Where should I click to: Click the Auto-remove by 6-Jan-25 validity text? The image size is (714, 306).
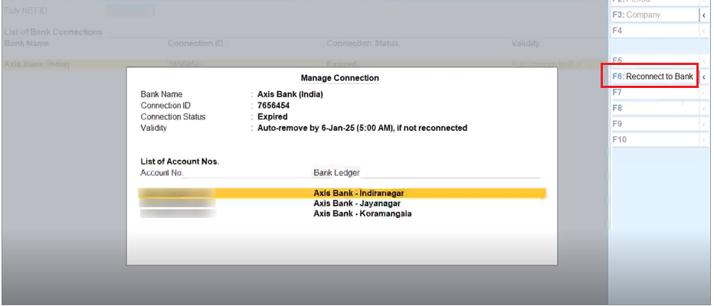pos(362,129)
